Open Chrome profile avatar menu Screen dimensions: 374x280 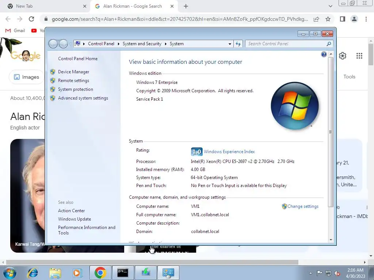pos(354,19)
